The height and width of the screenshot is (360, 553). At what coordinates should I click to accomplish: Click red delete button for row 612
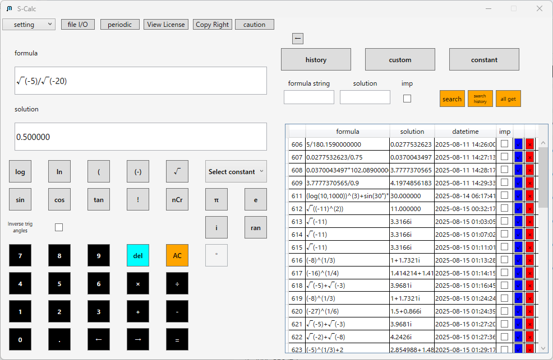coord(529,209)
